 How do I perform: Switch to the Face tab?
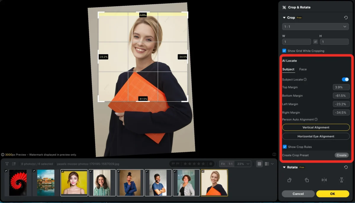pyautogui.click(x=303, y=69)
